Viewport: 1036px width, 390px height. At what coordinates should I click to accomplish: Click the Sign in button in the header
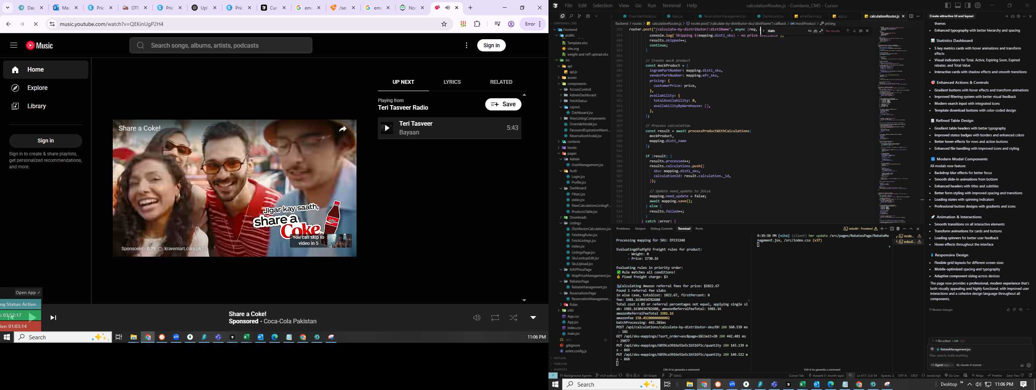[491, 45]
